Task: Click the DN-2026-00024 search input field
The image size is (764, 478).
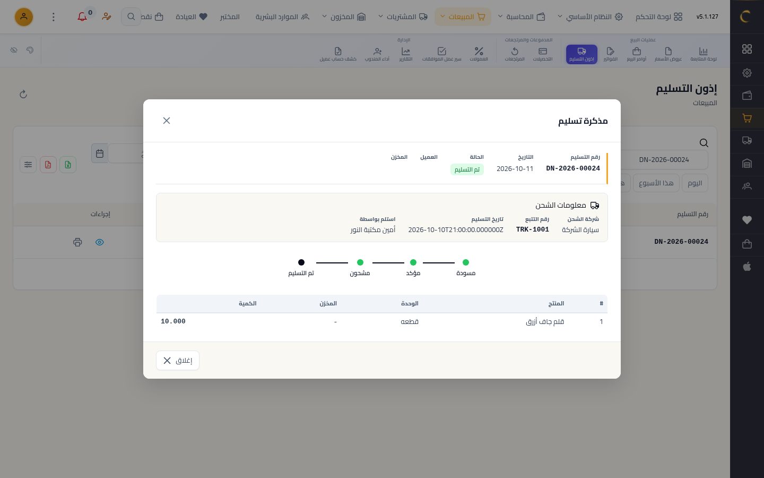Action: (664, 160)
